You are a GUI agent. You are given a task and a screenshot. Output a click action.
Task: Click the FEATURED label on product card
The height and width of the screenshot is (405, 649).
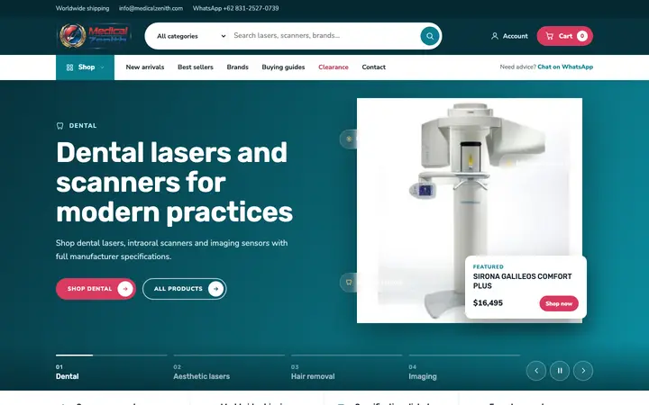click(488, 267)
